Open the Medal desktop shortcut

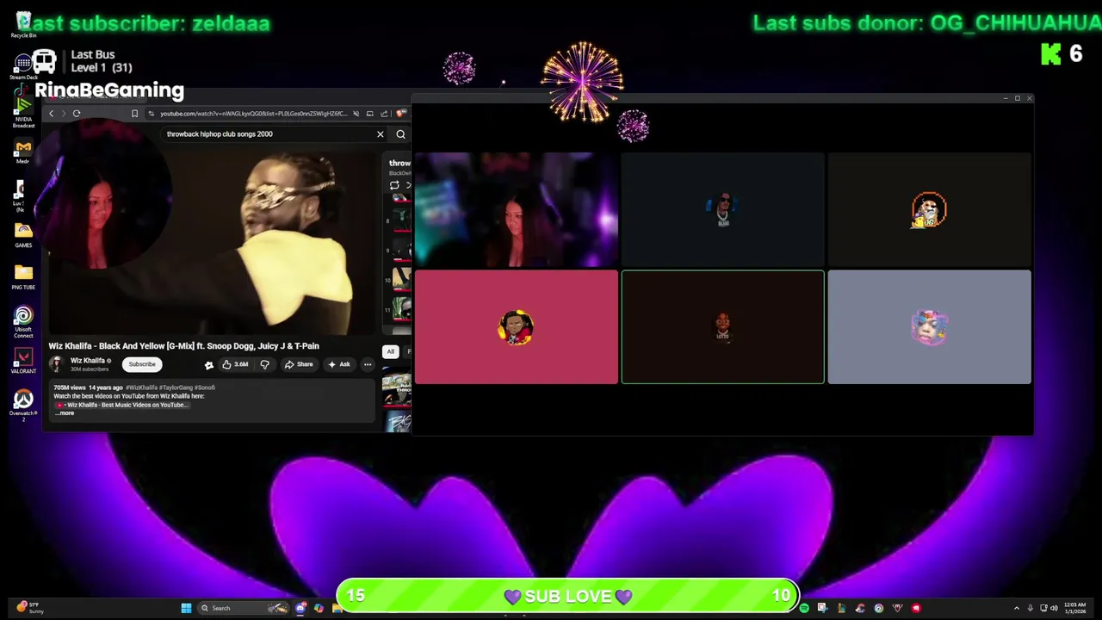[x=23, y=152]
